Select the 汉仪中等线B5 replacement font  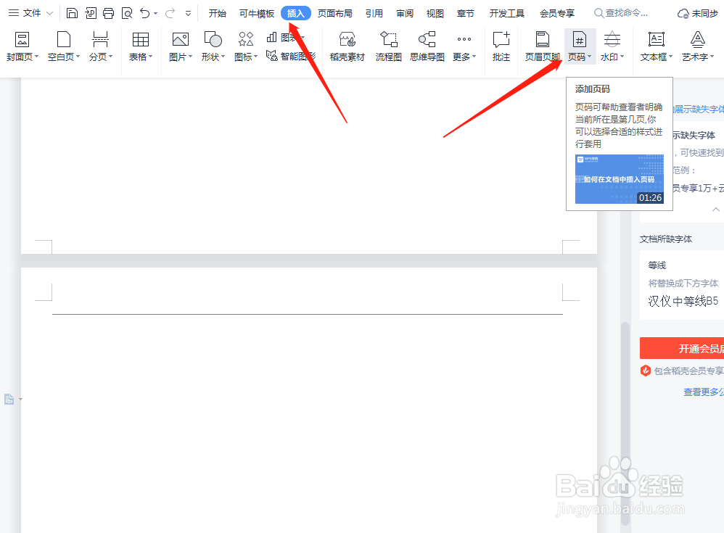pos(683,302)
